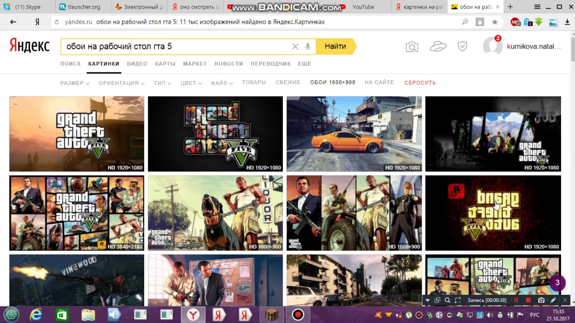Viewport: 575px width, 323px height.
Task: Enable Bandicam drawing pencil tool
Action: tap(553, 300)
